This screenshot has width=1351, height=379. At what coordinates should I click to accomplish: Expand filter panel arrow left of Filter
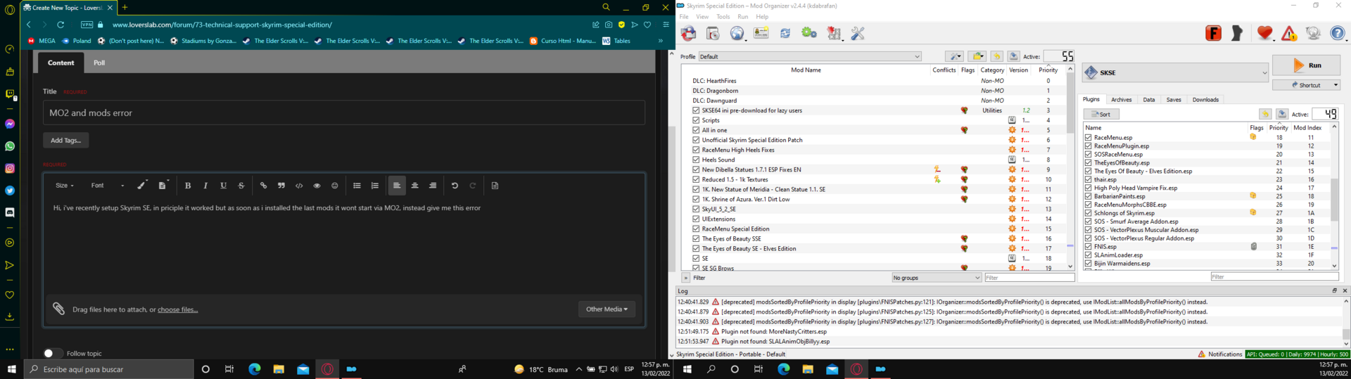(685, 278)
